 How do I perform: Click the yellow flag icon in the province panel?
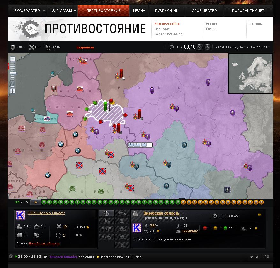tap(259, 215)
